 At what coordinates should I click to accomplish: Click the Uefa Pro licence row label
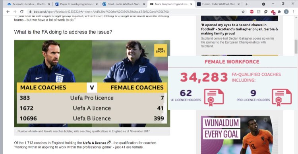tap(92, 98)
